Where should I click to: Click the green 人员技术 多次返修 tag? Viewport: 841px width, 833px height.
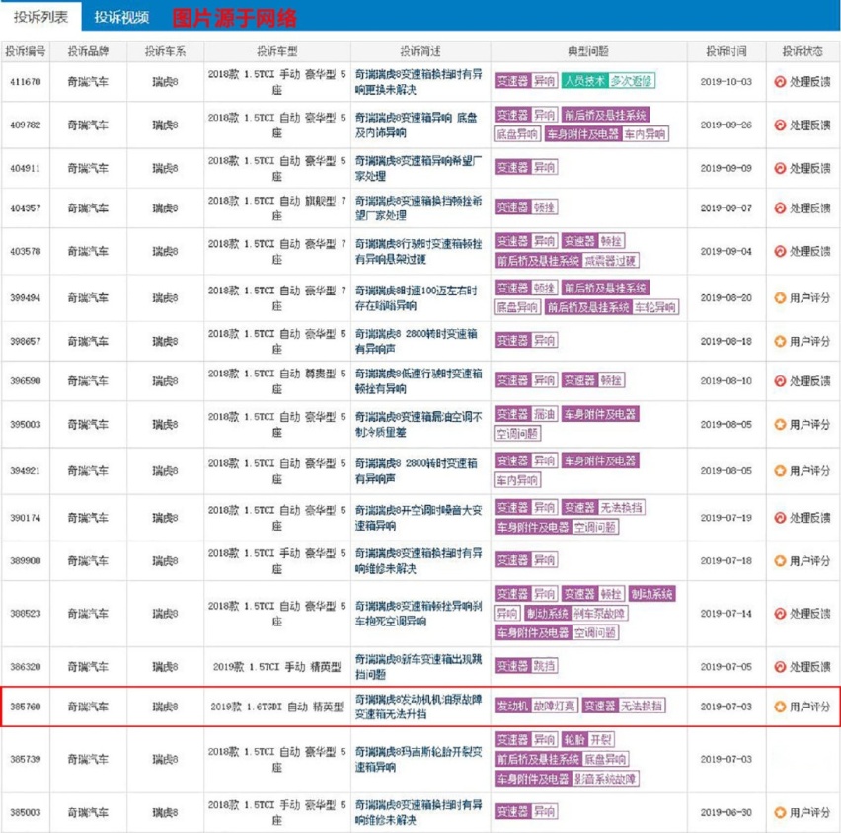[608, 81]
